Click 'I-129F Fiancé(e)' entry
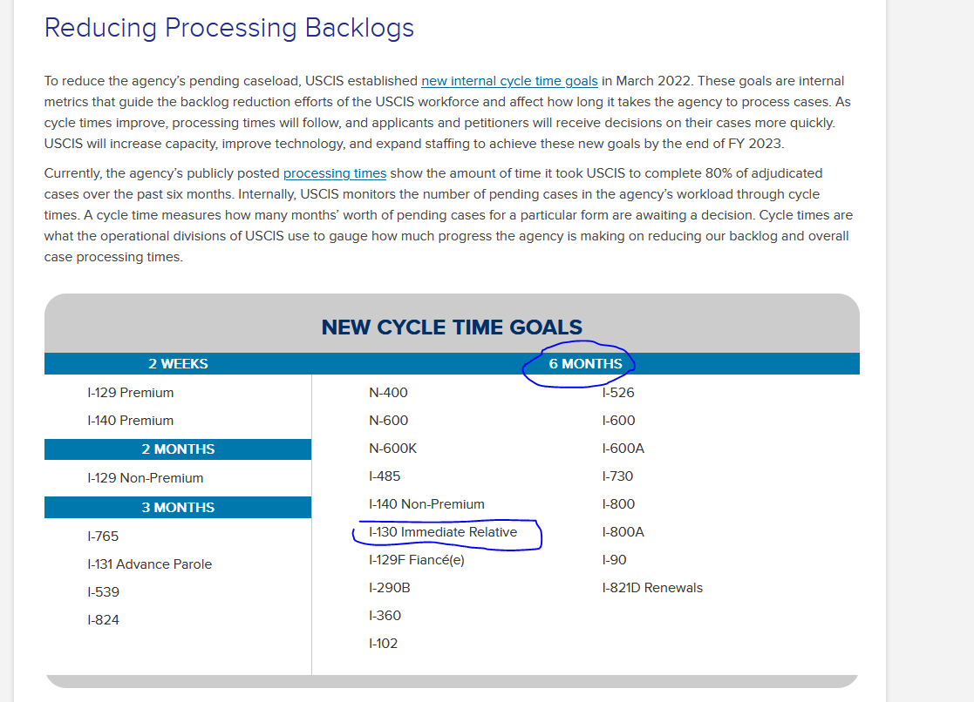This screenshot has height=702, width=974. pyautogui.click(x=417, y=561)
